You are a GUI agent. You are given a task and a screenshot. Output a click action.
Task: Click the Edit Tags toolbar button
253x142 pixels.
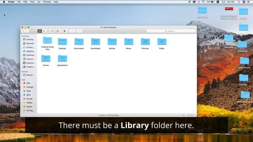click(x=79, y=31)
